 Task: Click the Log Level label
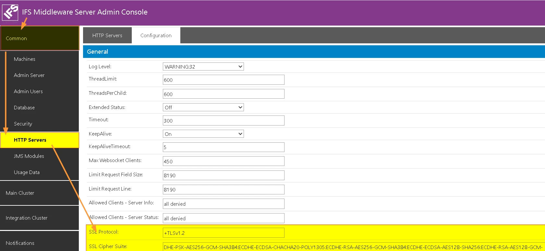100,67
